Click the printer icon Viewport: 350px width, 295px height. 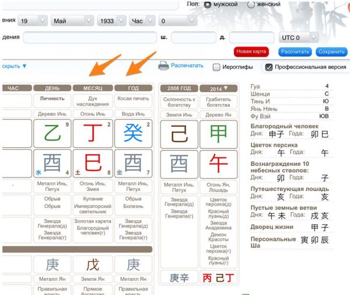click(x=164, y=66)
